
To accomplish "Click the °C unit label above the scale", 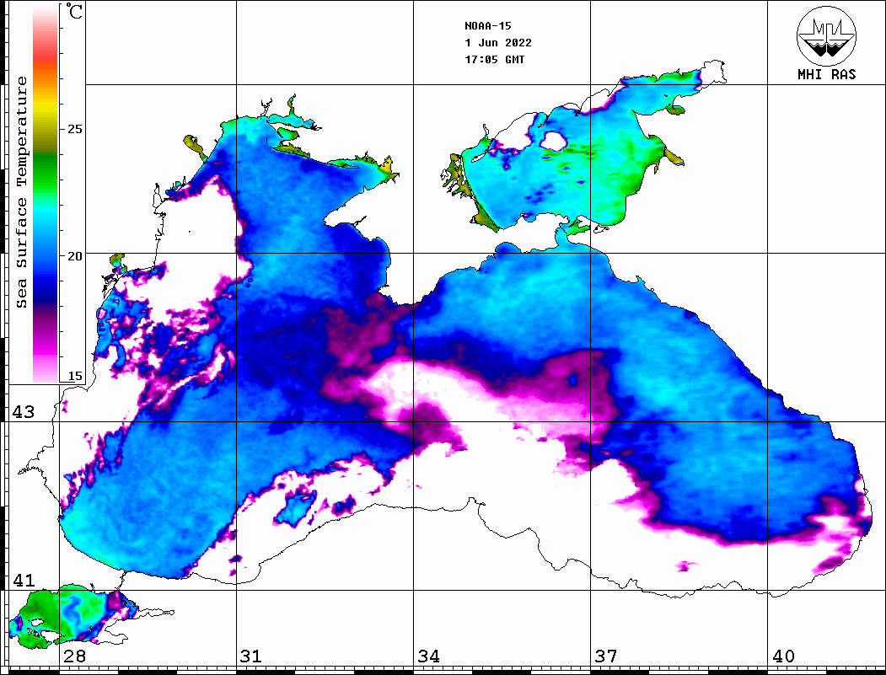I will 74,11.
